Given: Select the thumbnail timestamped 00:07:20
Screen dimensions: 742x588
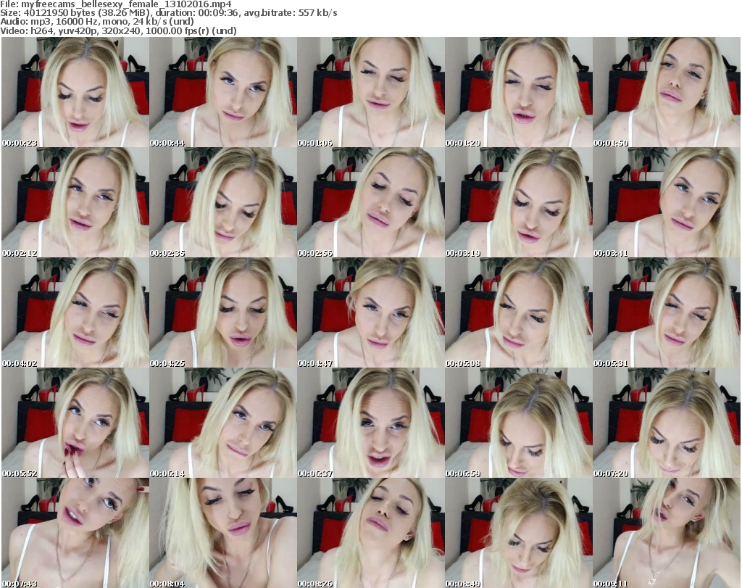Looking at the screenshot, I should pos(667,423).
